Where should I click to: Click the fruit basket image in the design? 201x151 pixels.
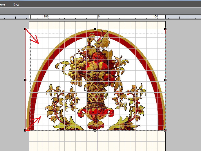(x=96, y=80)
